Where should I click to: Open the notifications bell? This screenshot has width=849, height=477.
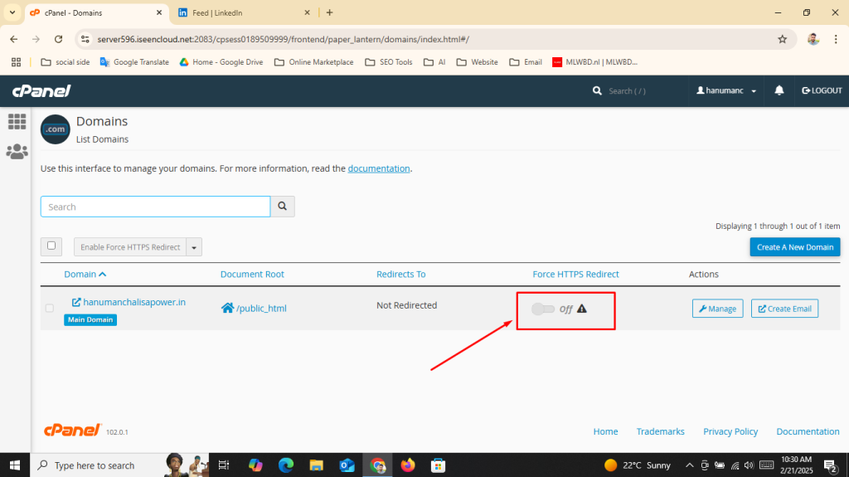pos(779,90)
